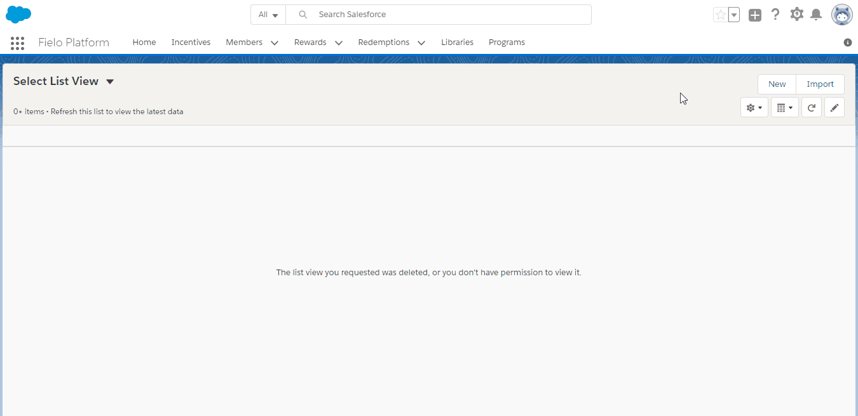Open List View Controls gear menu
This screenshot has width=858, height=416.
coord(754,108)
